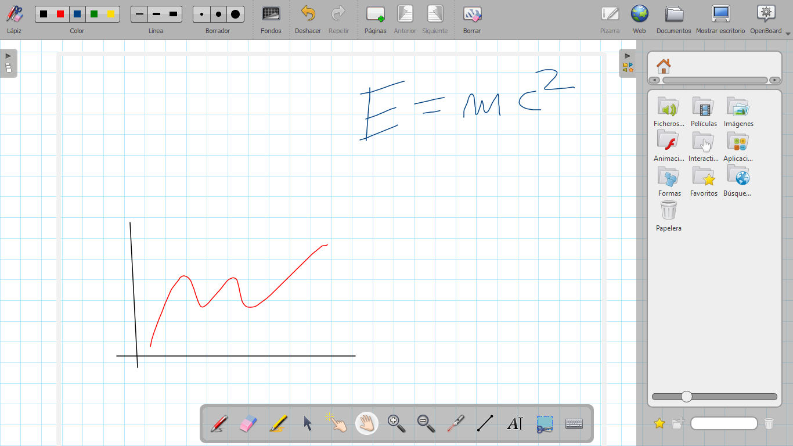The height and width of the screenshot is (446, 793).
Task: Switch to Web mode
Action: tap(639, 19)
